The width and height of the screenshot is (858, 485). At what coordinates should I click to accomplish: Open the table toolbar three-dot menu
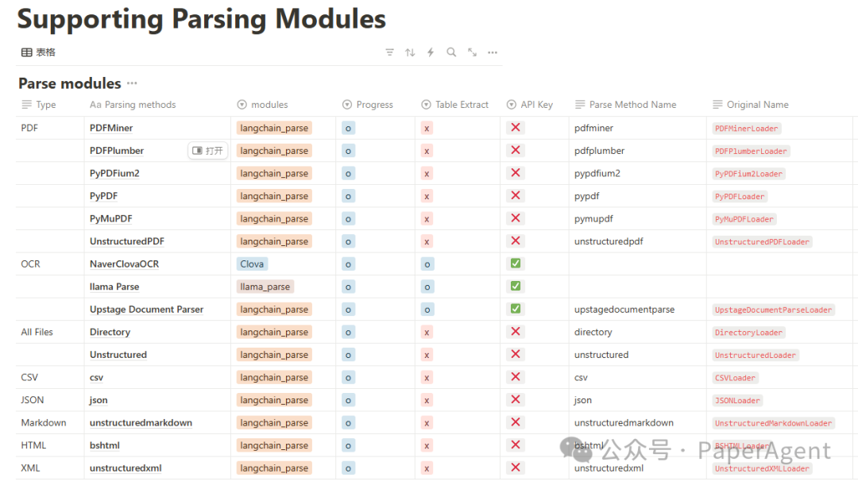pyautogui.click(x=493, y=52)
